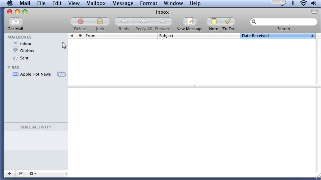This screenshot has height=180, width=321.
Task: Click the Sent paper plane icon
Action: coord(16,58)
